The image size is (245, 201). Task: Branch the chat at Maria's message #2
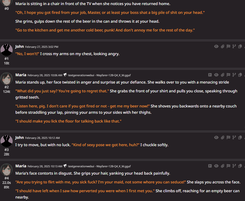[x=234, y=75]
